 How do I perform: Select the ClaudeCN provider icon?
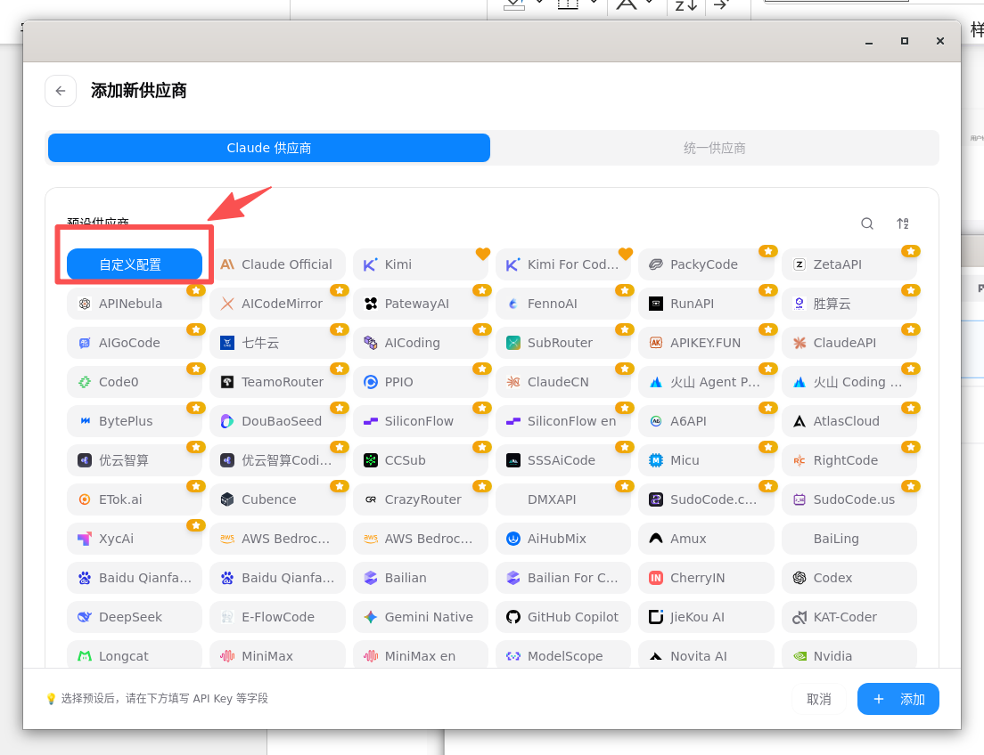pos(513,382)
